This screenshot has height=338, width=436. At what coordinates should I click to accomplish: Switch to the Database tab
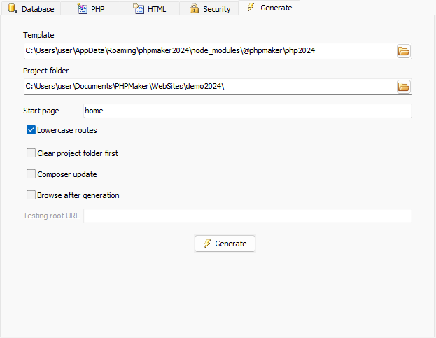click(x=37, y=9)
